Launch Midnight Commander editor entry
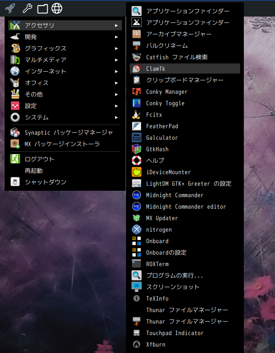This screenshot has height=353, width=275. click(x=185, y=206)
